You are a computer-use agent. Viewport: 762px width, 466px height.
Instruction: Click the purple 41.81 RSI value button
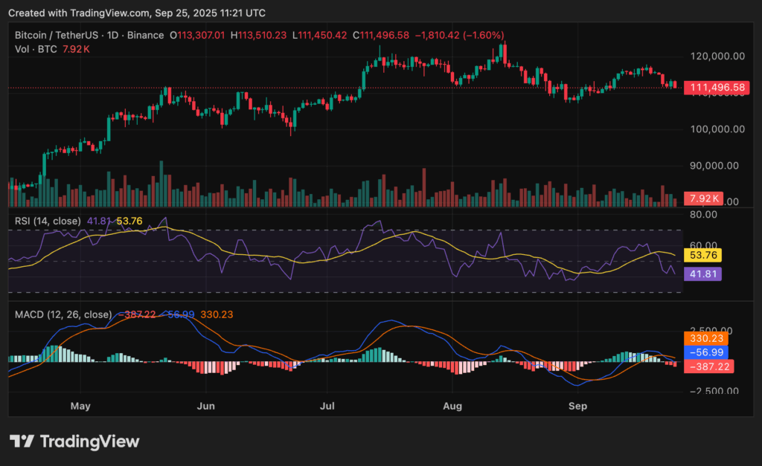click(x=702, y=274)
